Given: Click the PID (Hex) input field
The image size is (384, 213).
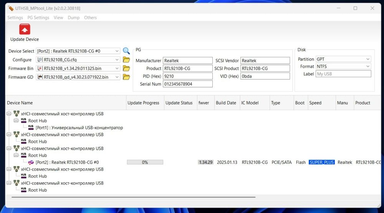Looking at the screenshot, I should pos(188,76).
